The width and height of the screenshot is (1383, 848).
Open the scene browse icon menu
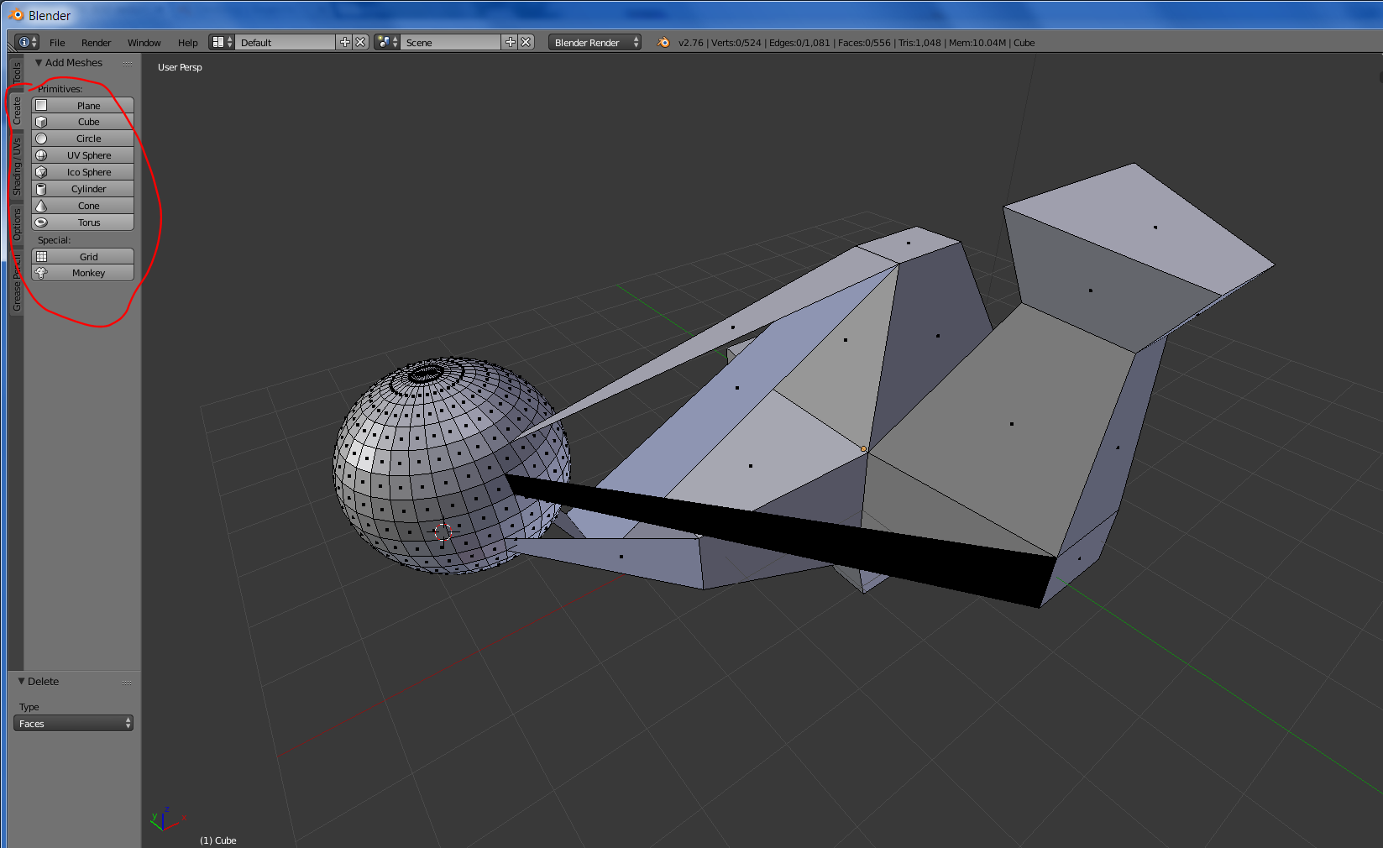pyautogui.click(x=387, y=42)
